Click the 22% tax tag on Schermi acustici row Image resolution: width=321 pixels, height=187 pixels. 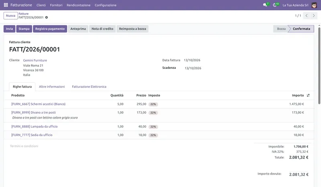tap(153, 104)
